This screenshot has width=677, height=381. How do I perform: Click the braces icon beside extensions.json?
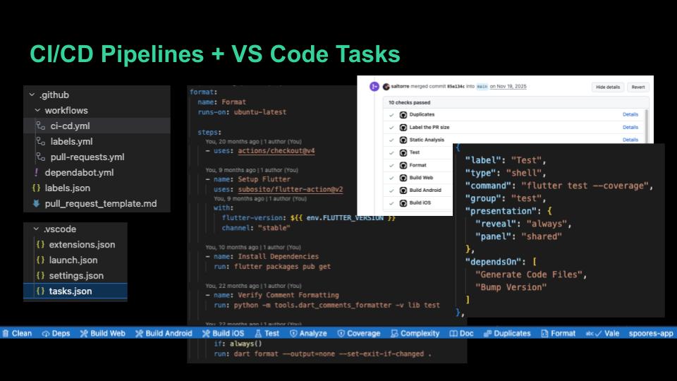[x=41, y=245]
